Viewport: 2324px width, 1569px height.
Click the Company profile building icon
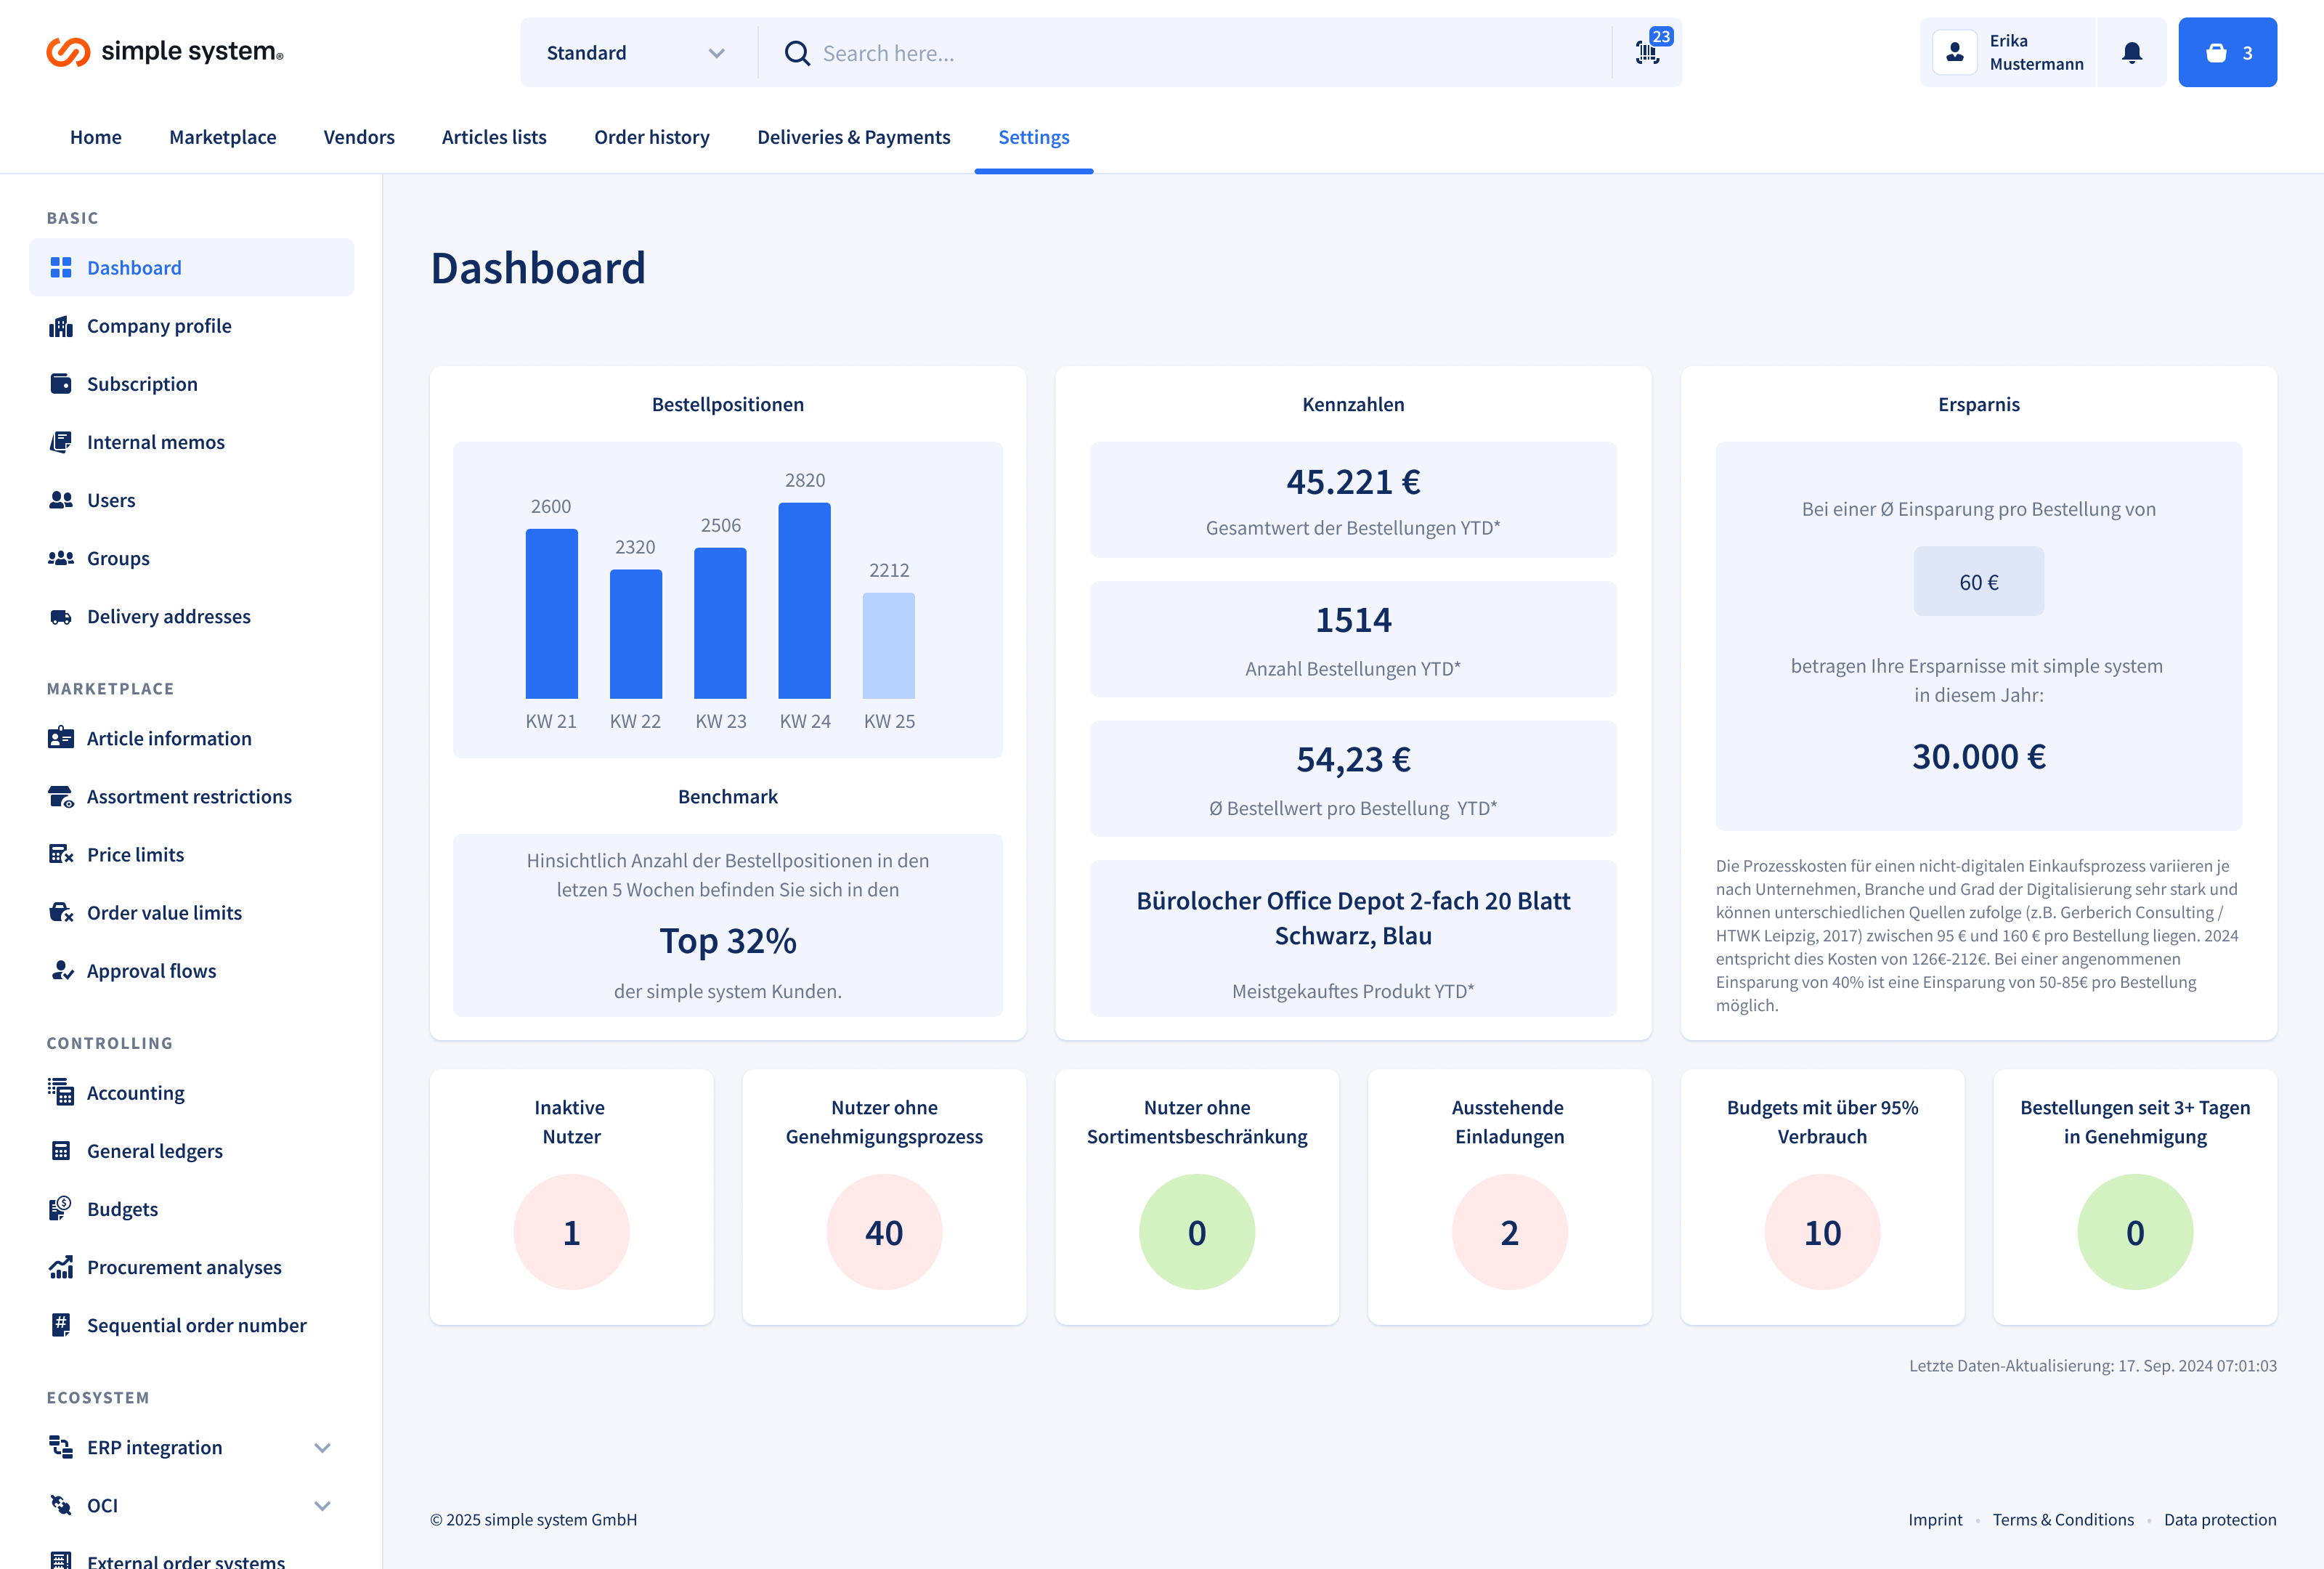tap(61, 326)
